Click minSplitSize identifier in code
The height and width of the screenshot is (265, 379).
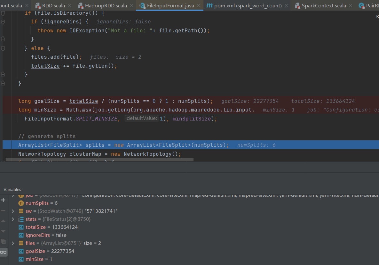click(192, 119)
